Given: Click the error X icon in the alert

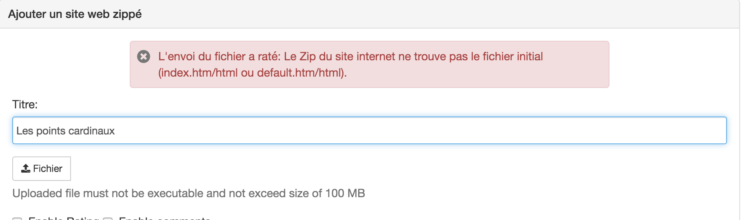Looking at the screenshot, I should click(x=144, y=57).
